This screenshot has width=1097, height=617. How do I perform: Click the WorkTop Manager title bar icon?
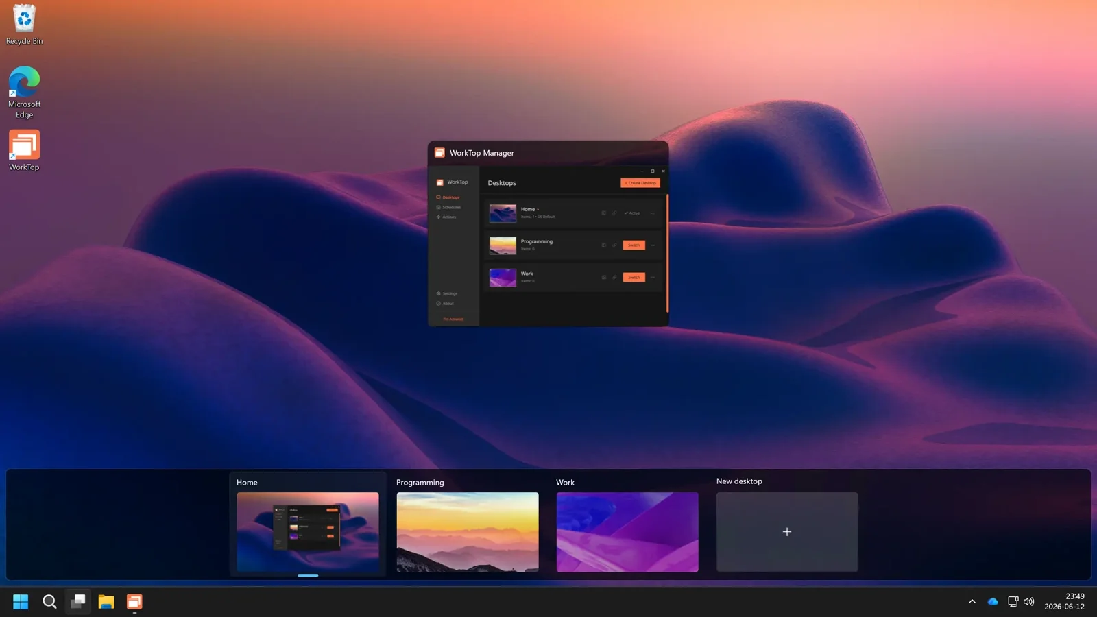(439, 153)
